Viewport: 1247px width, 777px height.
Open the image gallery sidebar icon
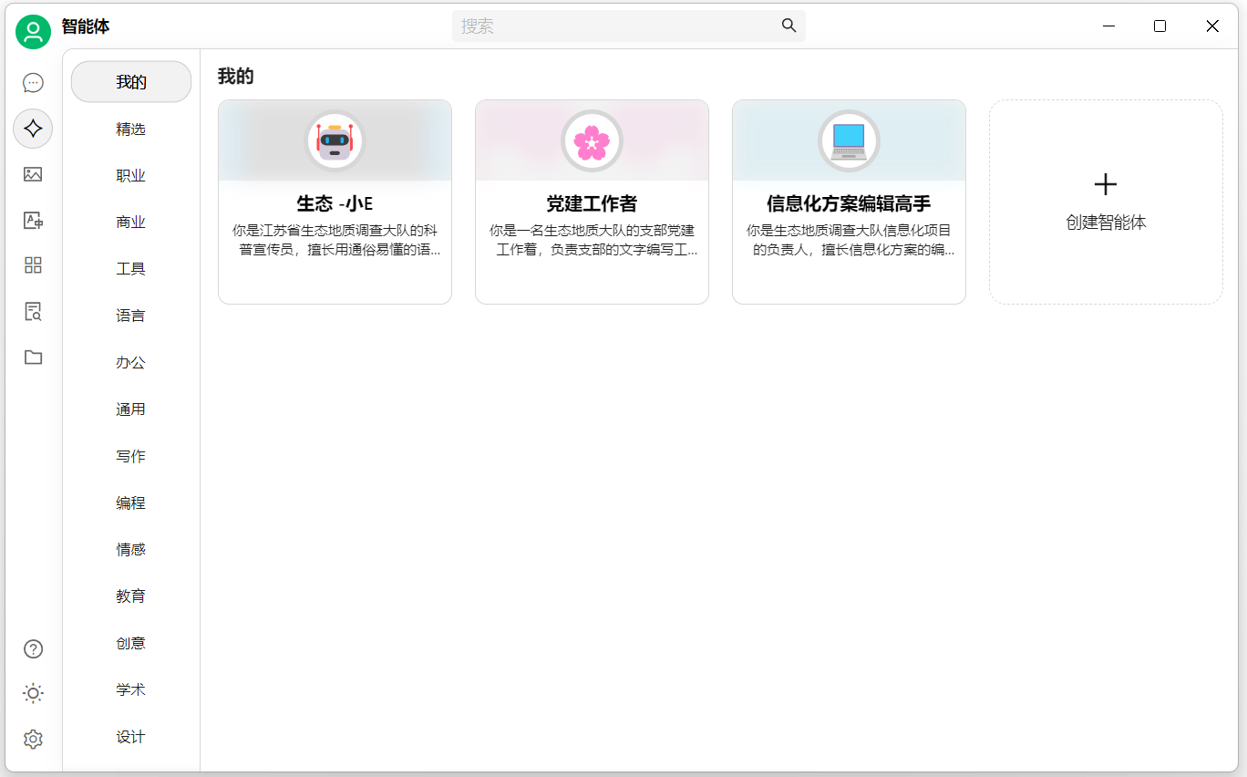coord(33,174)
